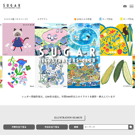Click the SUGAR Illustrators' Club logo
The image size is (135, 135).
point(12,6)
